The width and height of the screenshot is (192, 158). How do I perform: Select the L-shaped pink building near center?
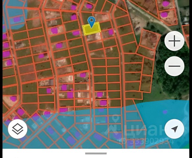pyautogui.click(x=70, y=94)
